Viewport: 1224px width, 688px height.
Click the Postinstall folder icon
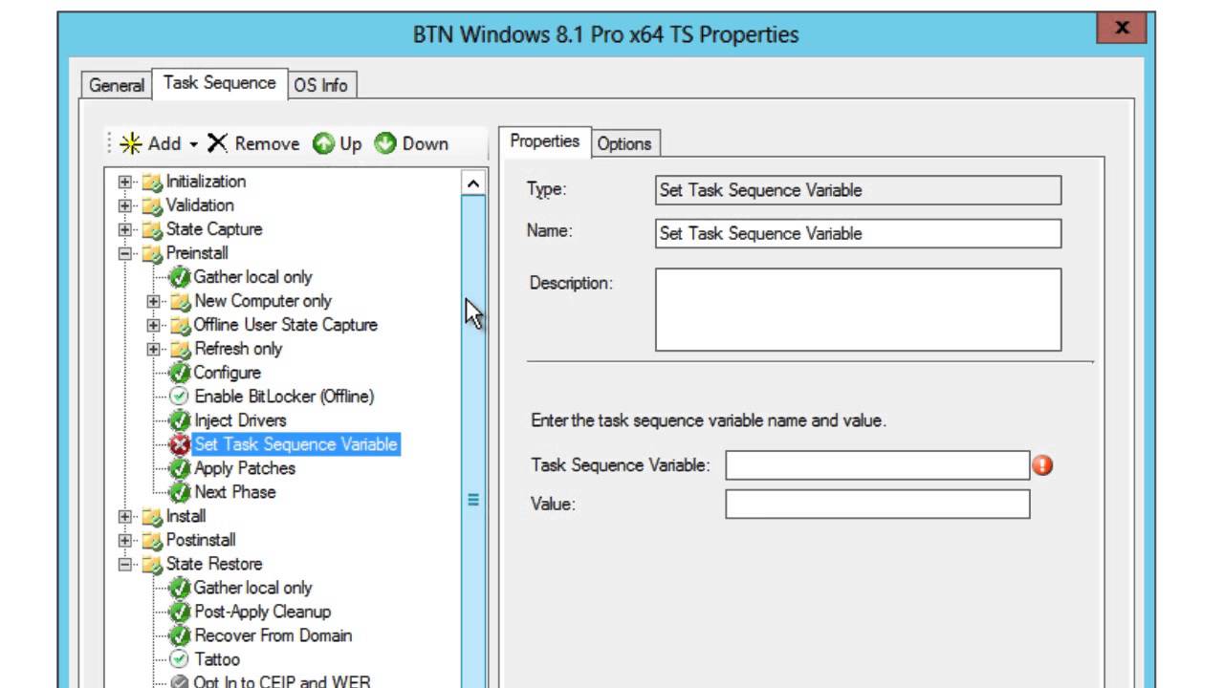tap(153, 540)
